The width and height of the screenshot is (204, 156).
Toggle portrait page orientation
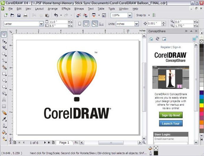tap(80, 24)
